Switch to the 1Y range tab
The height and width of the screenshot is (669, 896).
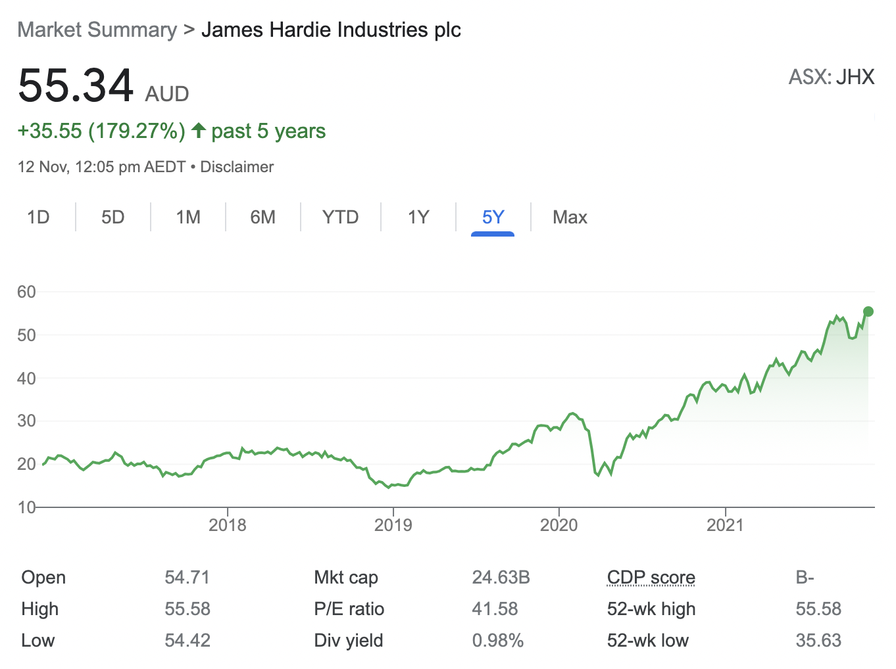[418, 217]
